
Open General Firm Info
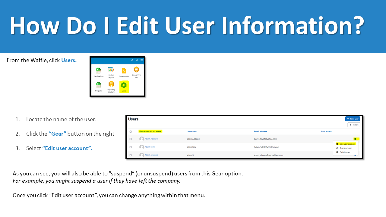coord(136,70)
